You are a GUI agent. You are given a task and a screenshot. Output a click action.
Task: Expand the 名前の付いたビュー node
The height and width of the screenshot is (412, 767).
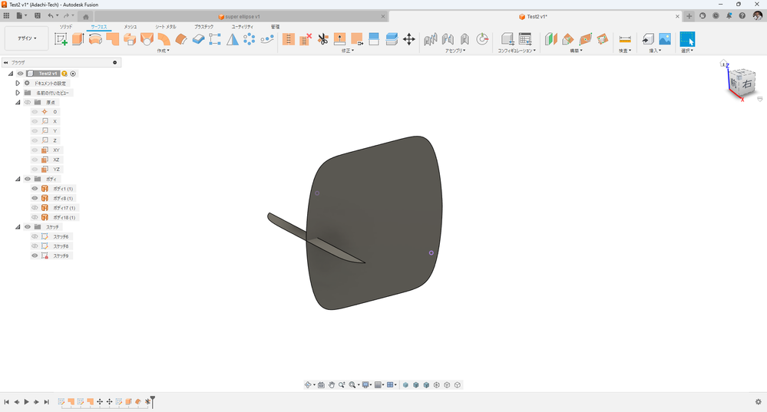click(18, 93)
